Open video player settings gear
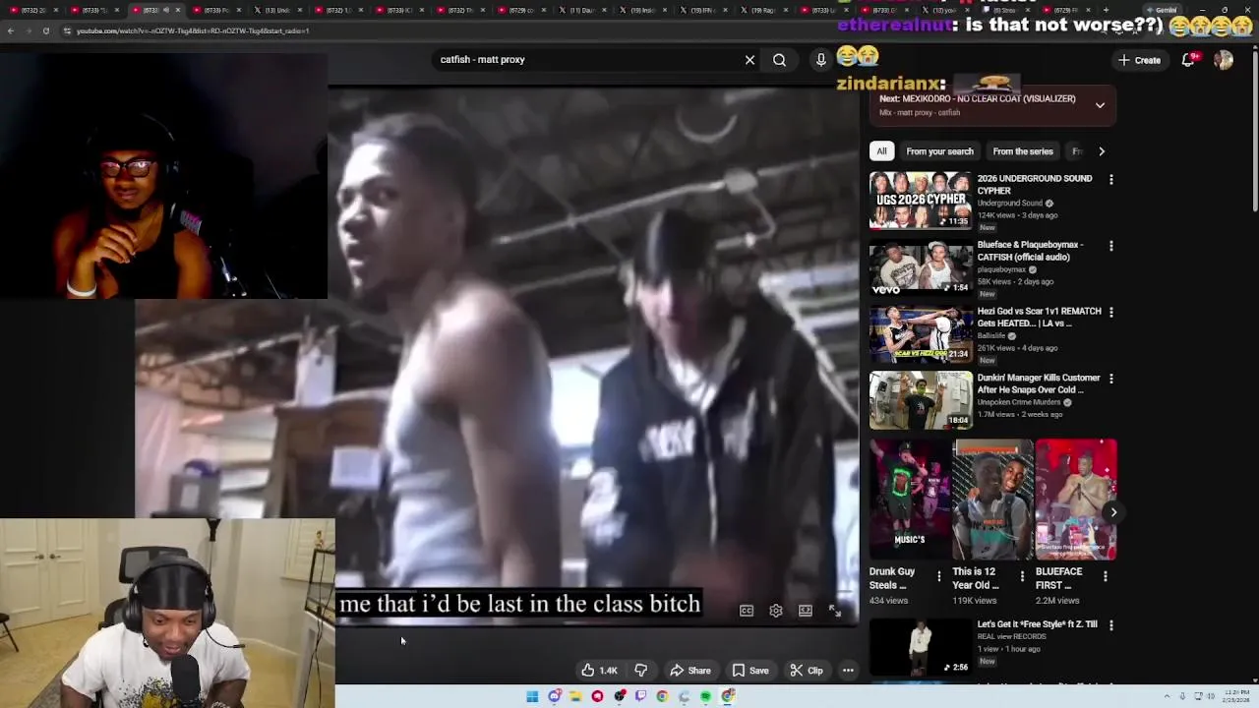 click(776, 611)
